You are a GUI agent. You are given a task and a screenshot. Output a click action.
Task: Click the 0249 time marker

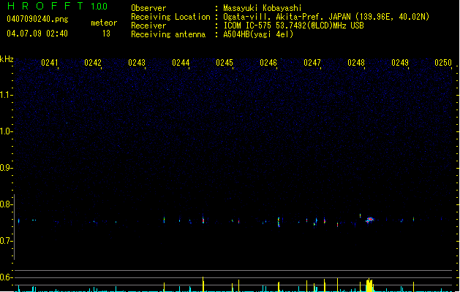(400, 63)
